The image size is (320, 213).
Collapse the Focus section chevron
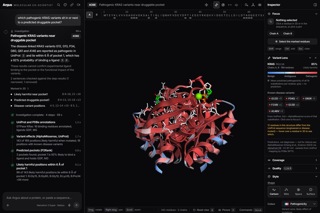316,13
